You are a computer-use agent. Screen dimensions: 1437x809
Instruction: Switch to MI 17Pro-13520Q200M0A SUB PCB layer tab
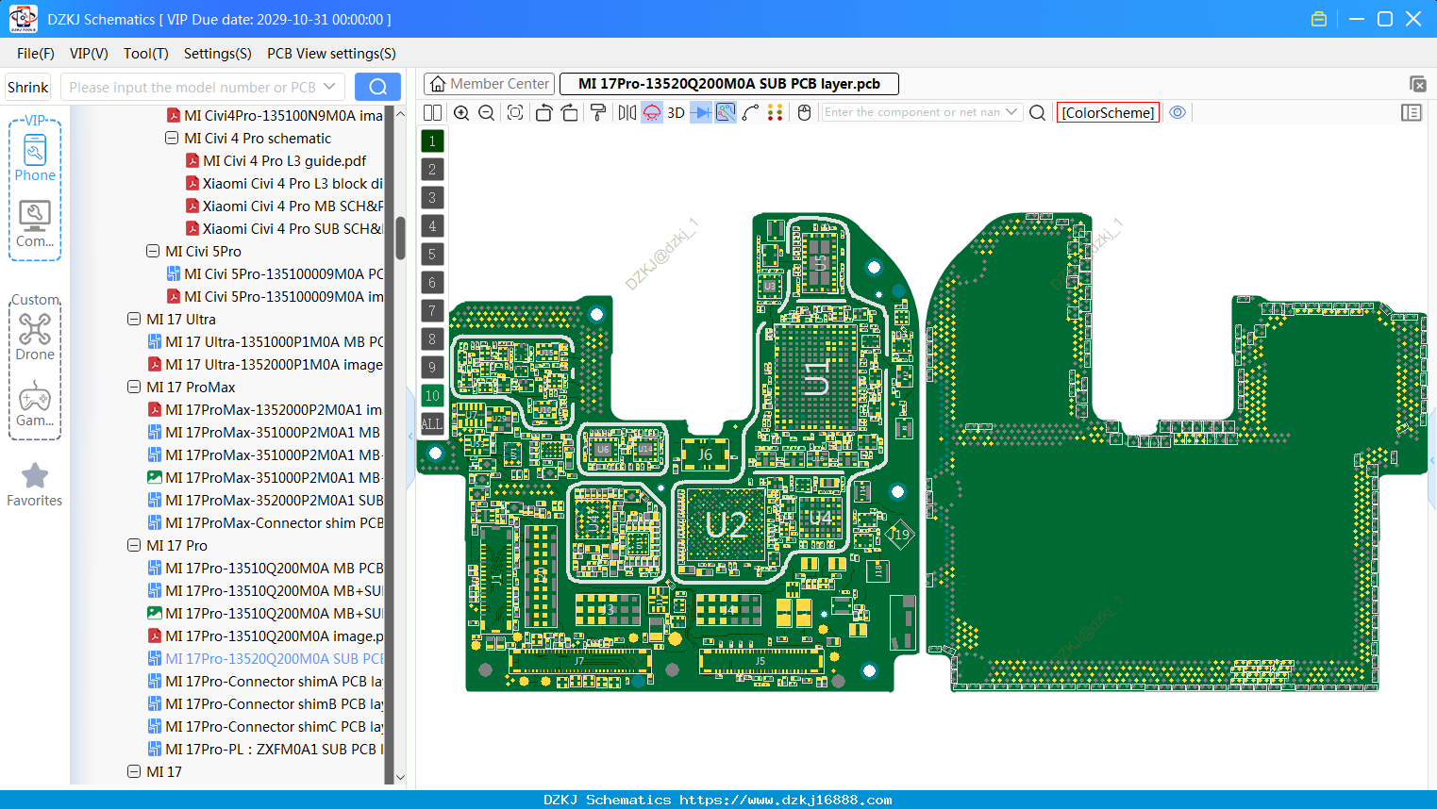point(729,84)
